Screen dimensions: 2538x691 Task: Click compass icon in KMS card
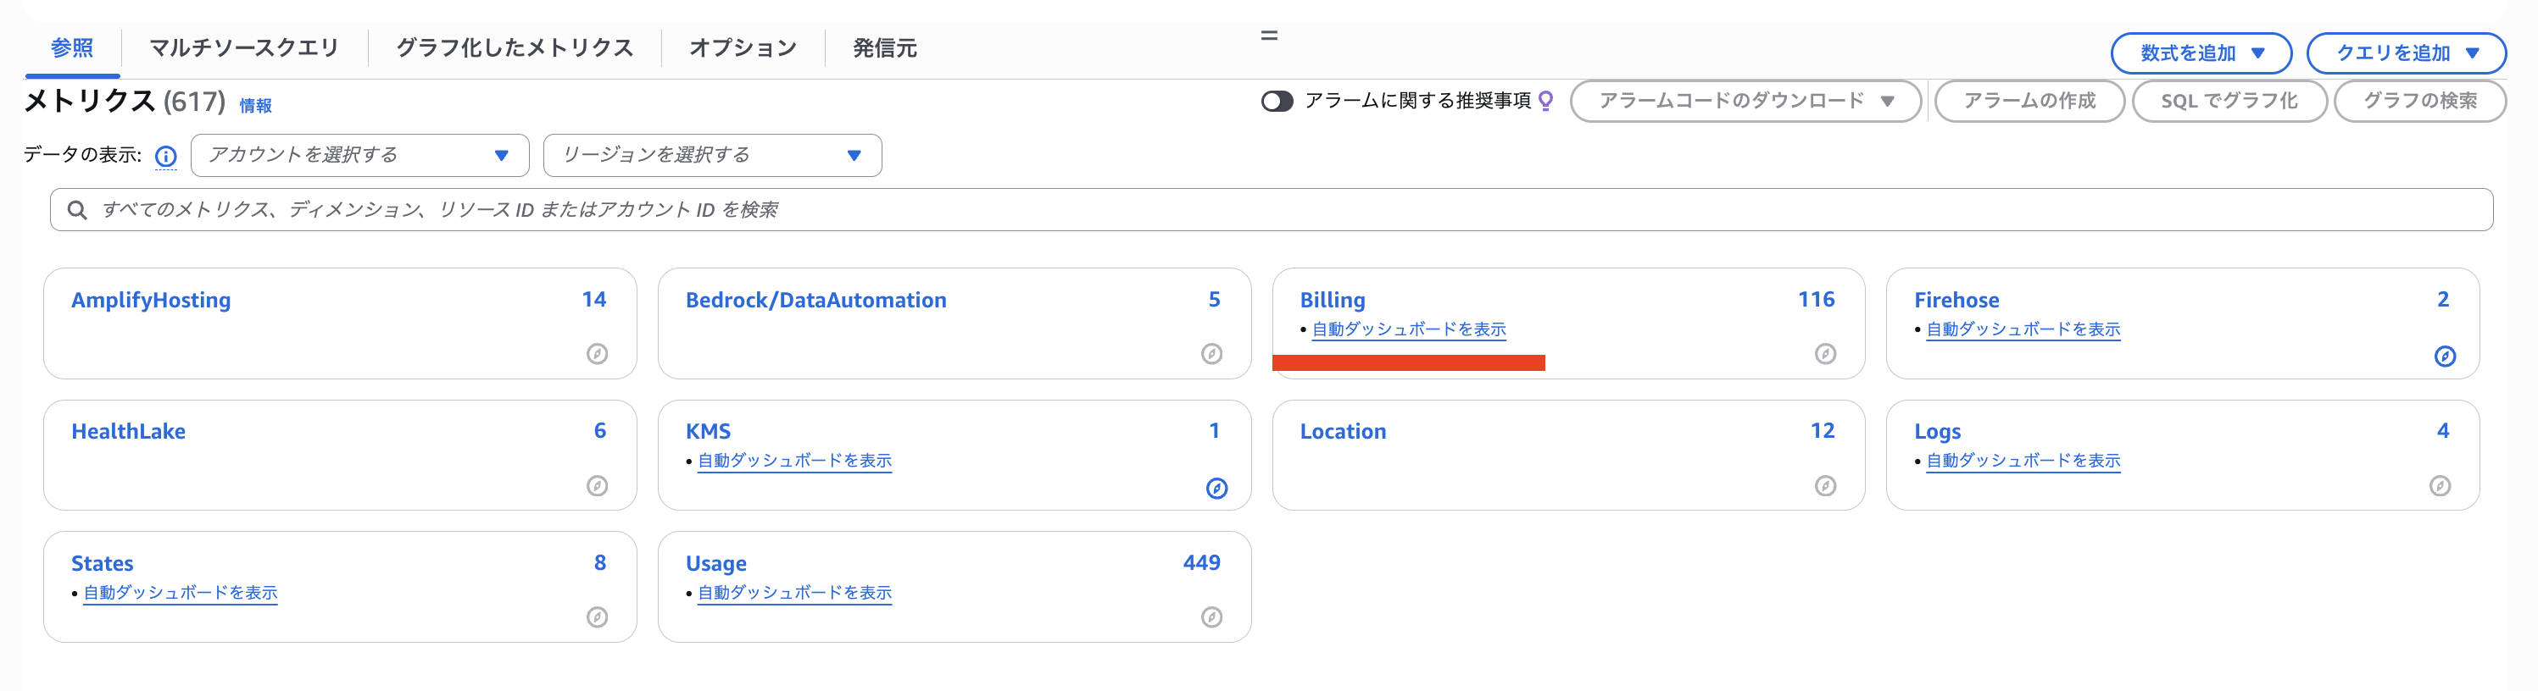click(x=1216, y=489)
